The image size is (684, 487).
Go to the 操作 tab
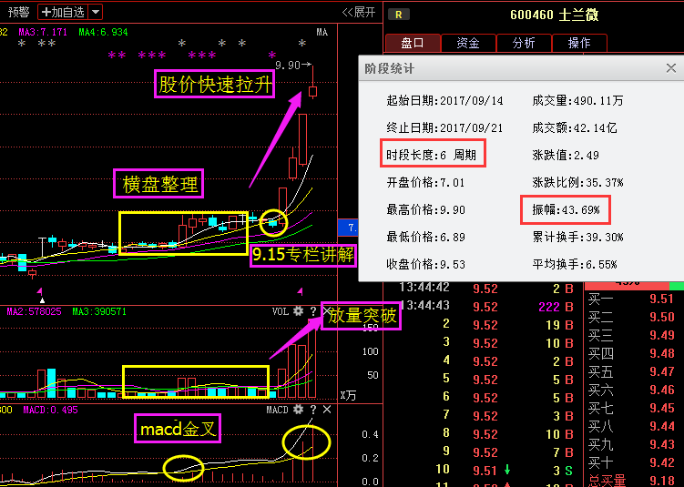pos(578,43)
